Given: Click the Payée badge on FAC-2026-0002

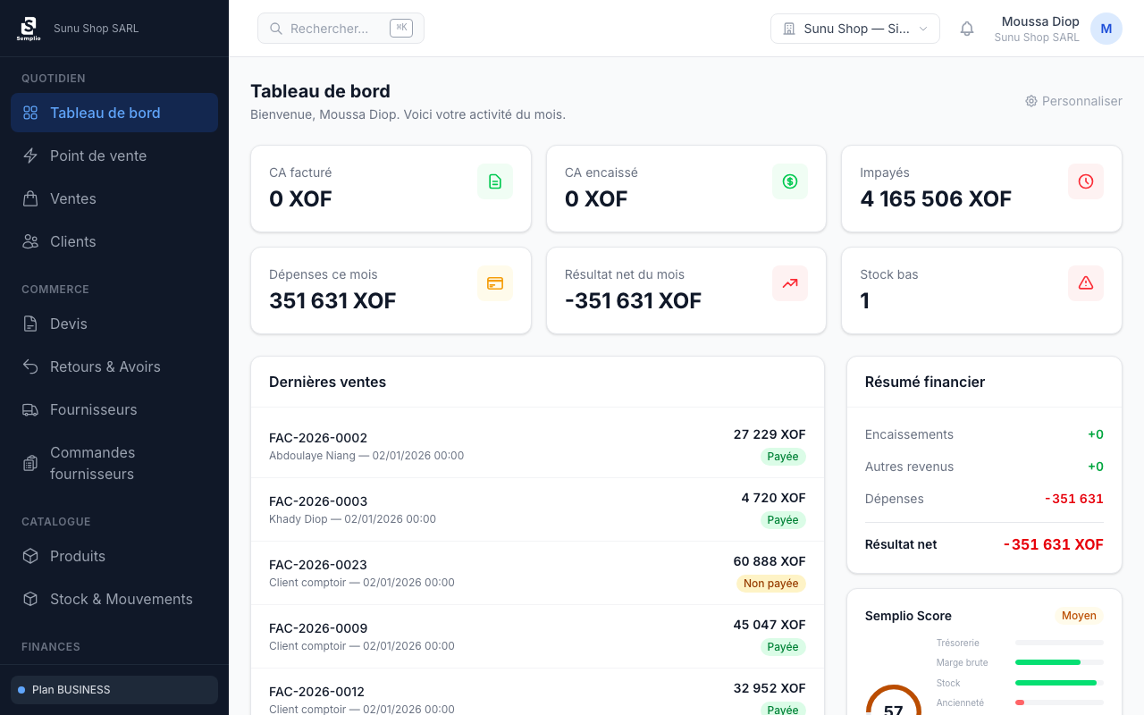Looking at the screenshot, I should point(782,457).
